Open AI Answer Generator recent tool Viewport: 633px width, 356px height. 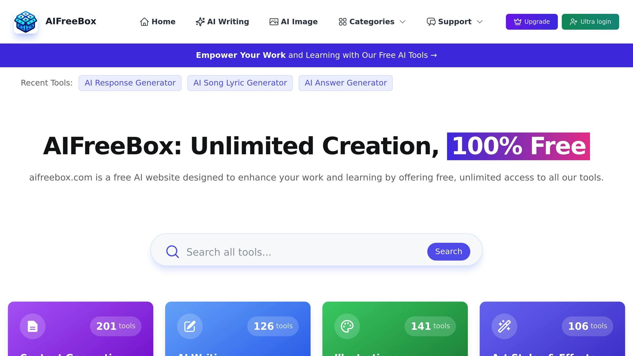346,83
